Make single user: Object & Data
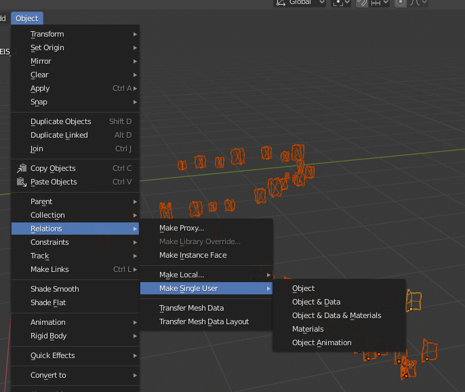 [339, 302]
